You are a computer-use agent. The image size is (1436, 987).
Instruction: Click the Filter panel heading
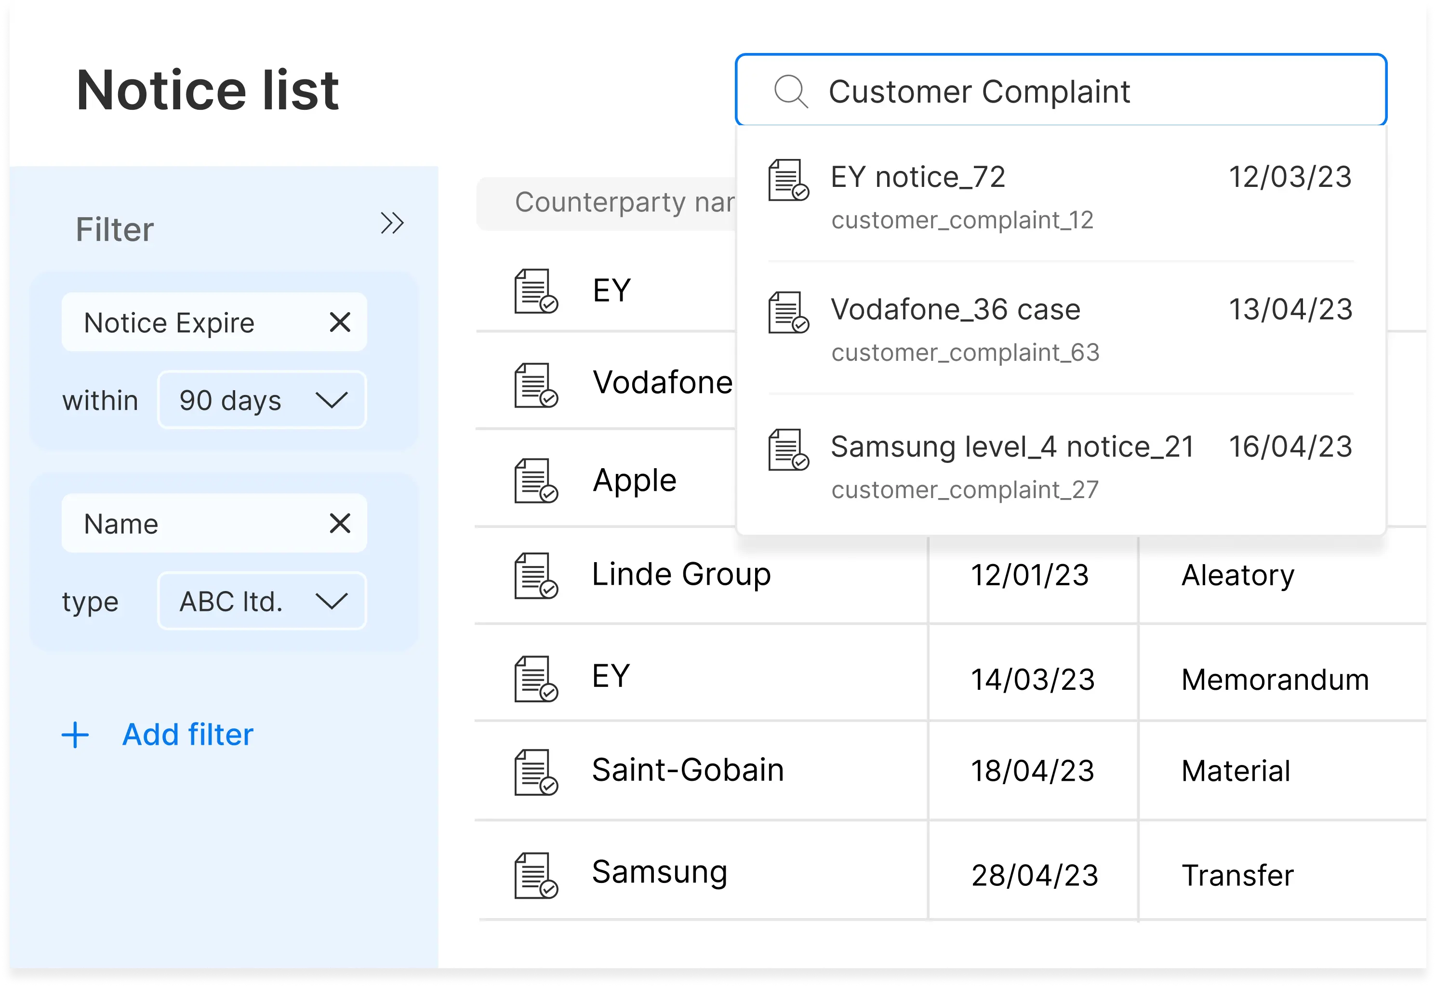coord(115,229)
